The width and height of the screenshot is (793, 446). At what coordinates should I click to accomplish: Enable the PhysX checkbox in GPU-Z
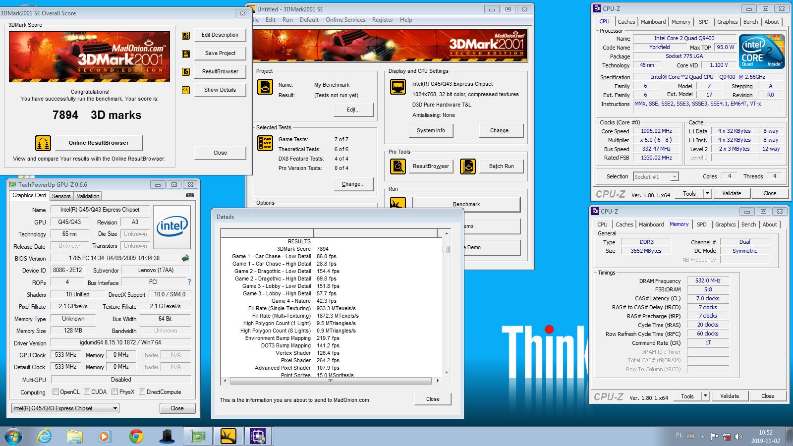tap(115, 392)
